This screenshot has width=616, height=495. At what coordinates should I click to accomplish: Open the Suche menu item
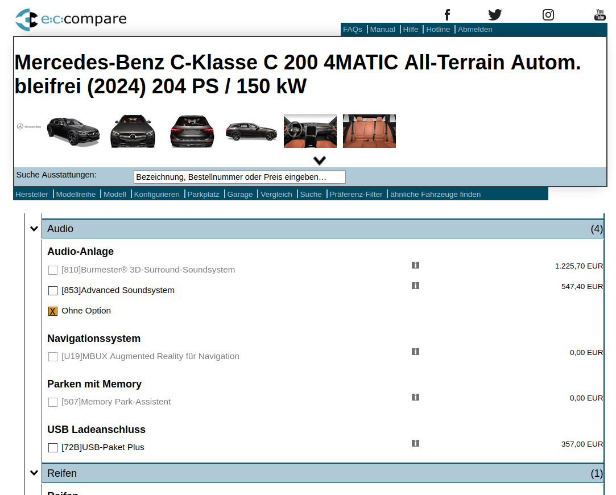point(311,195)
